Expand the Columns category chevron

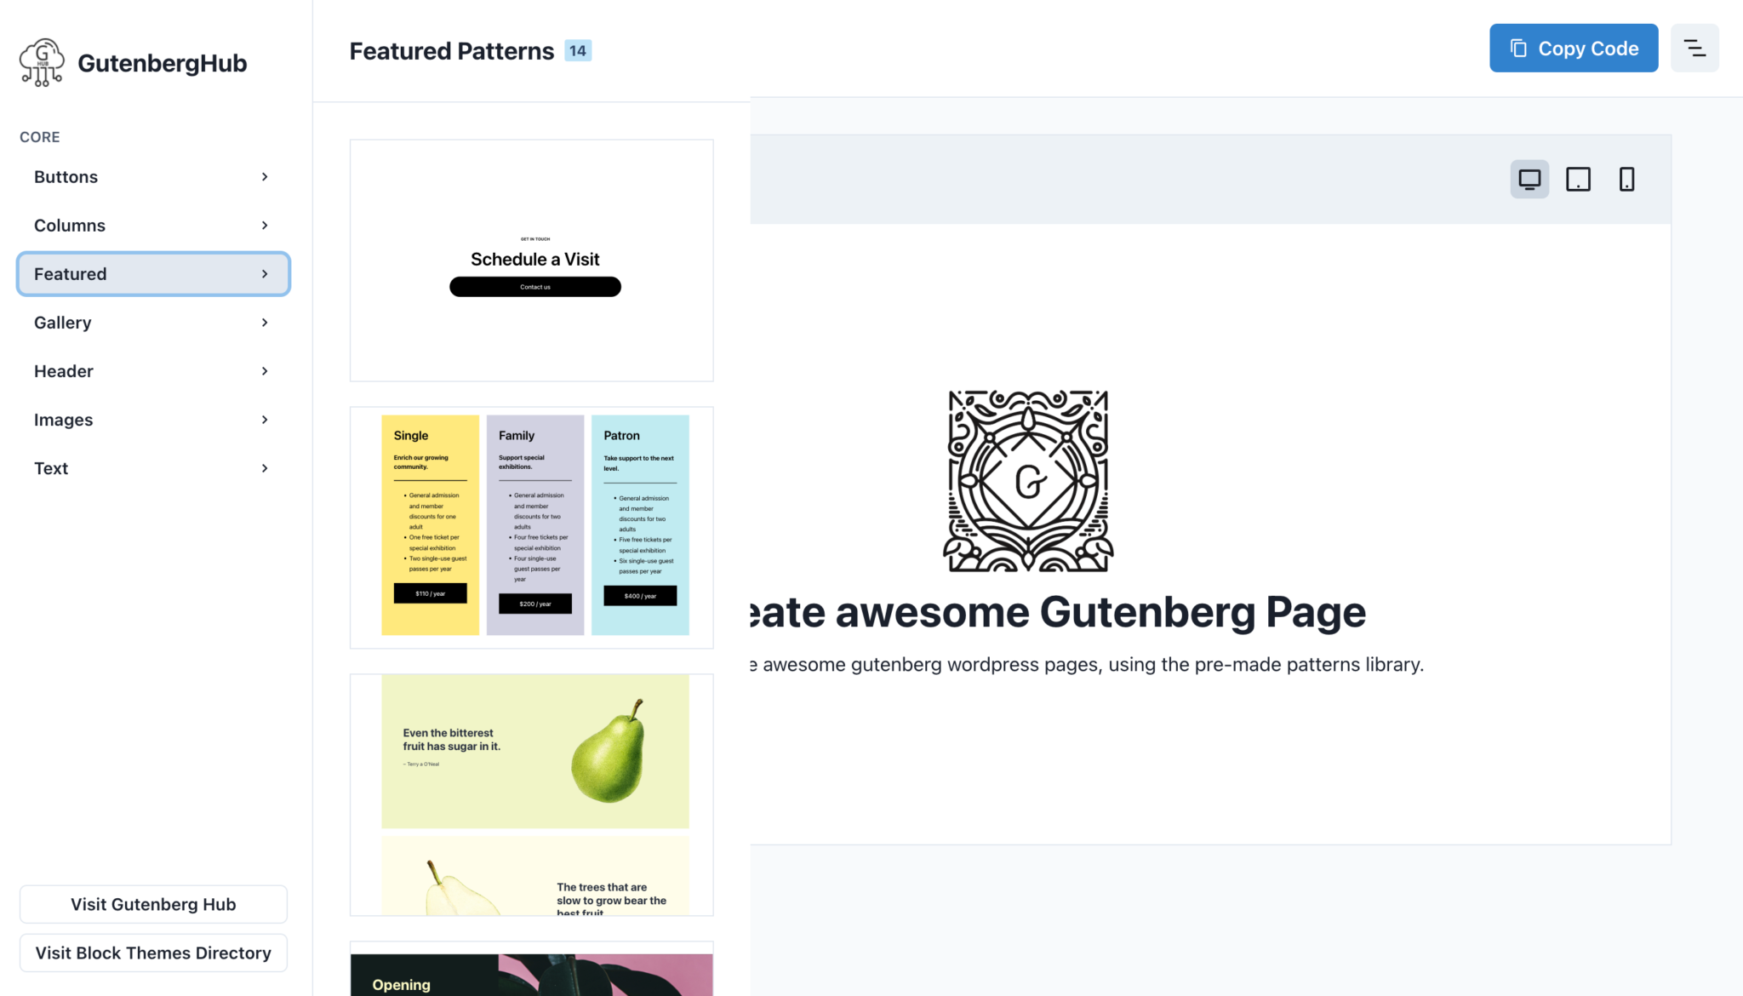point(265,226)
